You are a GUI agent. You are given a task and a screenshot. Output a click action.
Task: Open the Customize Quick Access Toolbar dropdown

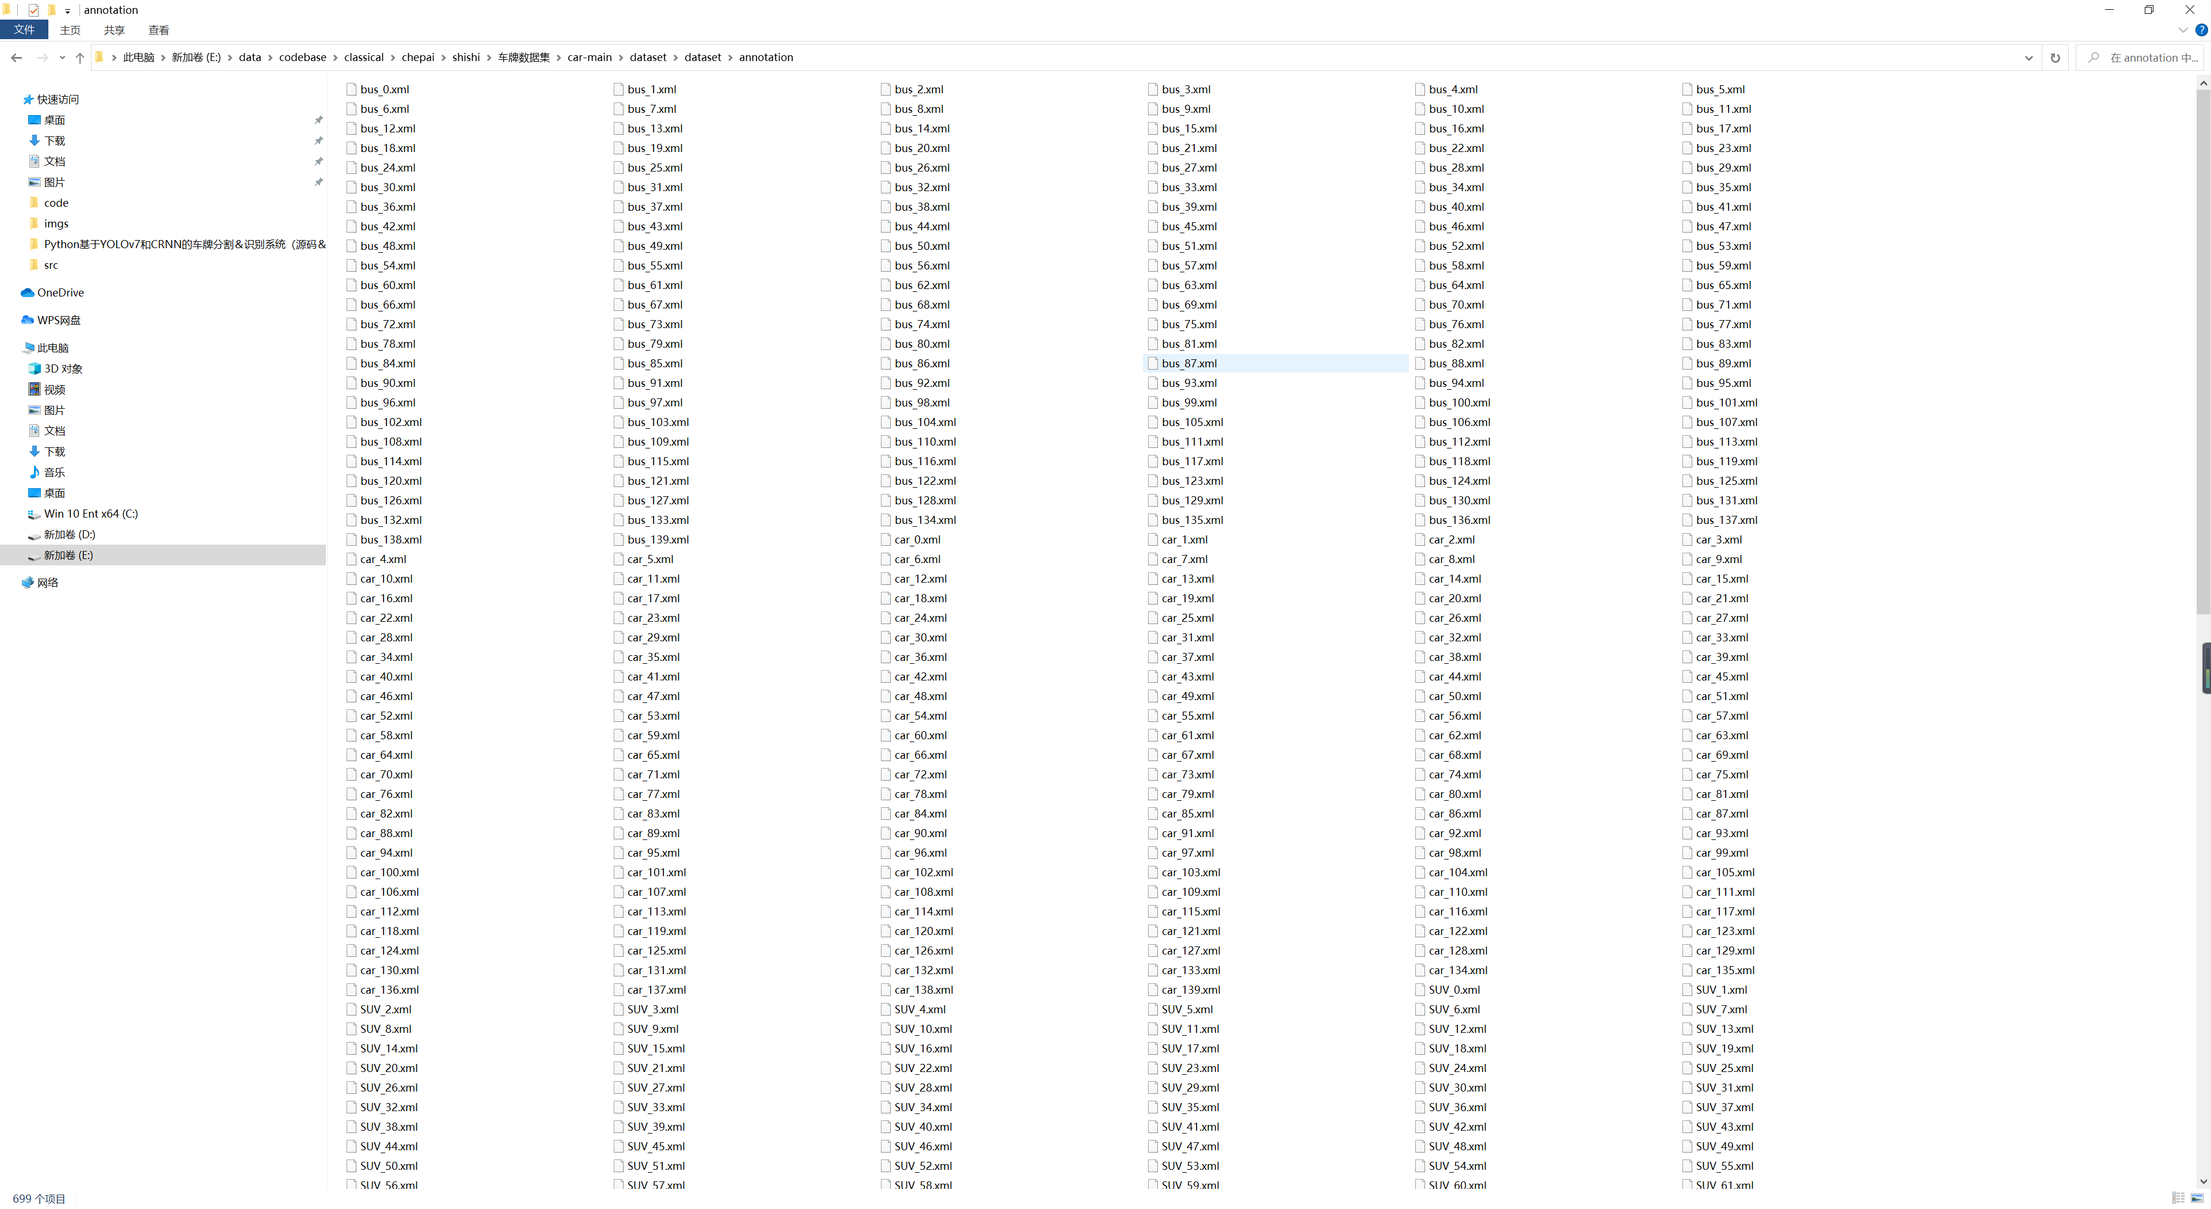(x=68, y=11)
